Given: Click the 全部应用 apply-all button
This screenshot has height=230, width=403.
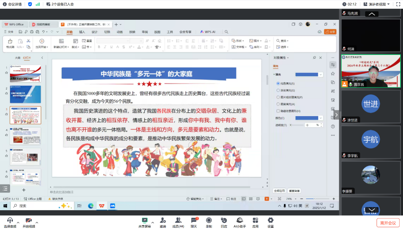Looking at the screenshot, I should pos(279,191).
